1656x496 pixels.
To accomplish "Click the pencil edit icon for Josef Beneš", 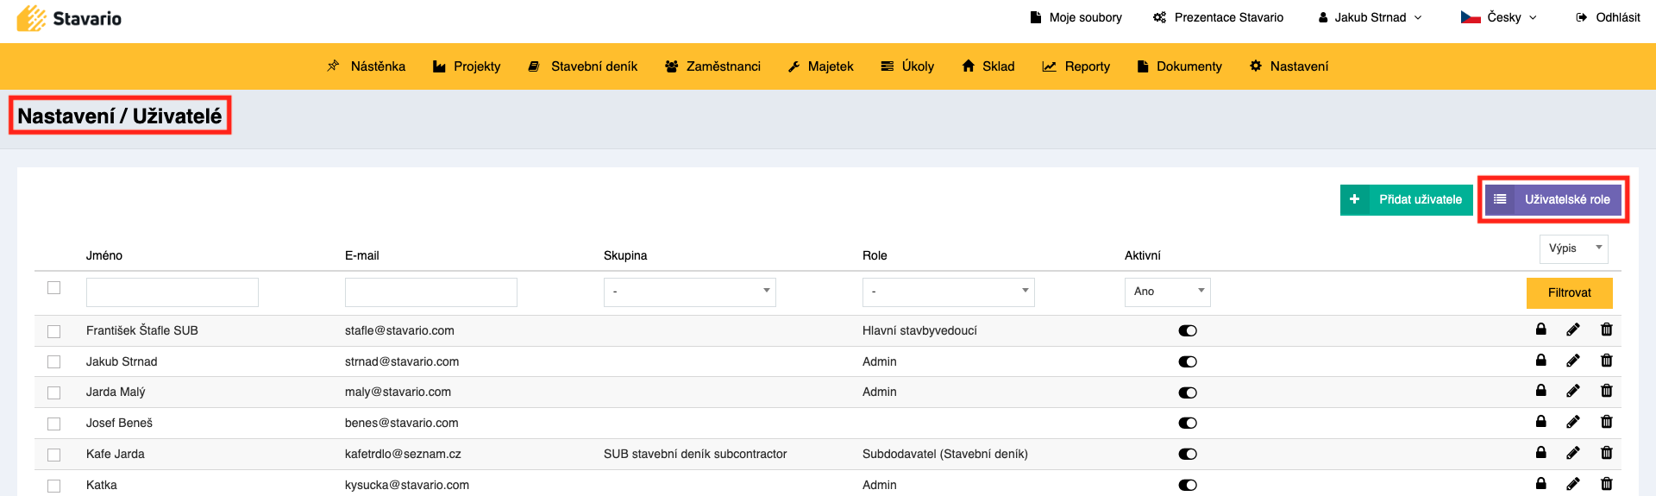I will coord(1573,423).
